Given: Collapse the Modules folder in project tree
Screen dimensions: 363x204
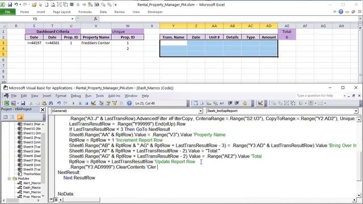Looking at the screenshot, I should pos(9,178).
